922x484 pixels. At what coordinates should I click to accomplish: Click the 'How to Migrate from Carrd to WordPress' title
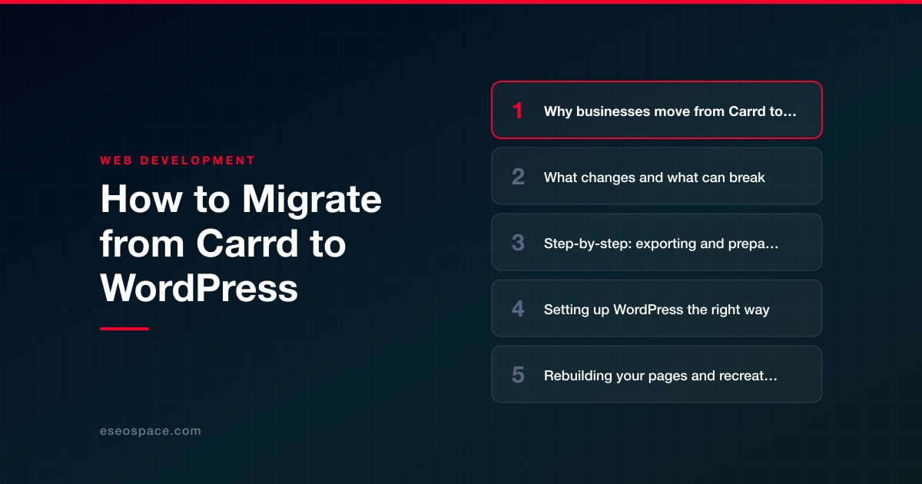point(240,244)
